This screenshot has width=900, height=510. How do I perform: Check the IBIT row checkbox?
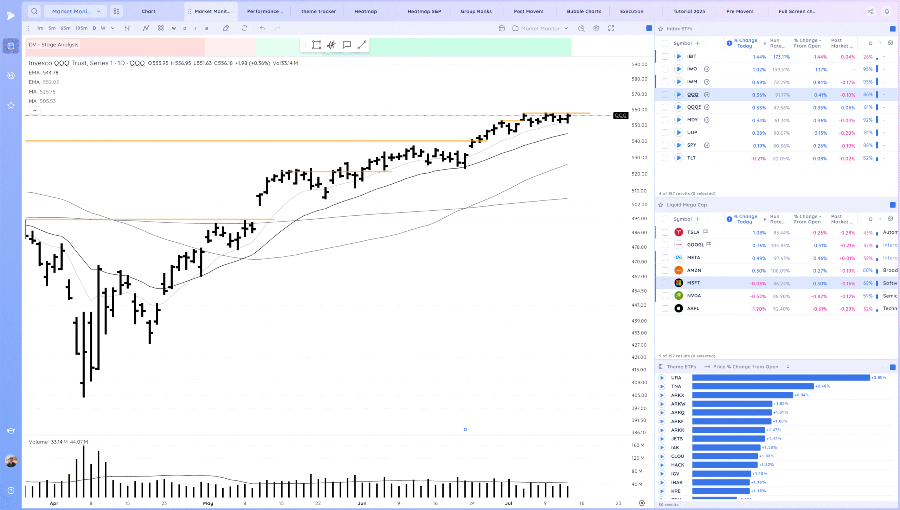click(665, 57)
